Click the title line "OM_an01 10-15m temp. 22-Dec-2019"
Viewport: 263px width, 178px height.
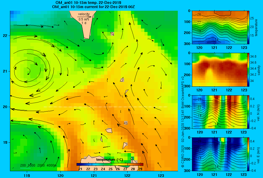click(88, 3)
